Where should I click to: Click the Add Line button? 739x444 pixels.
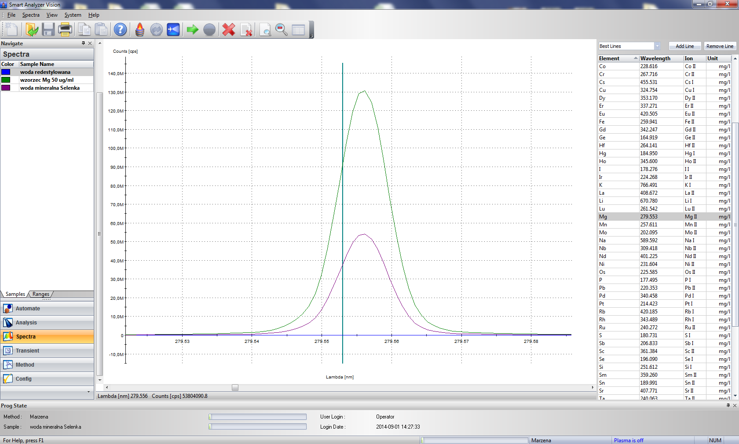(x=685, y=46)
